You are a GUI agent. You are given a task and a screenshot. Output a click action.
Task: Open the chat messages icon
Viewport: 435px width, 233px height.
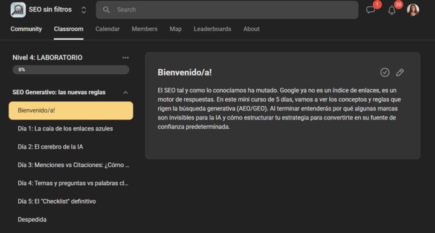370,10
